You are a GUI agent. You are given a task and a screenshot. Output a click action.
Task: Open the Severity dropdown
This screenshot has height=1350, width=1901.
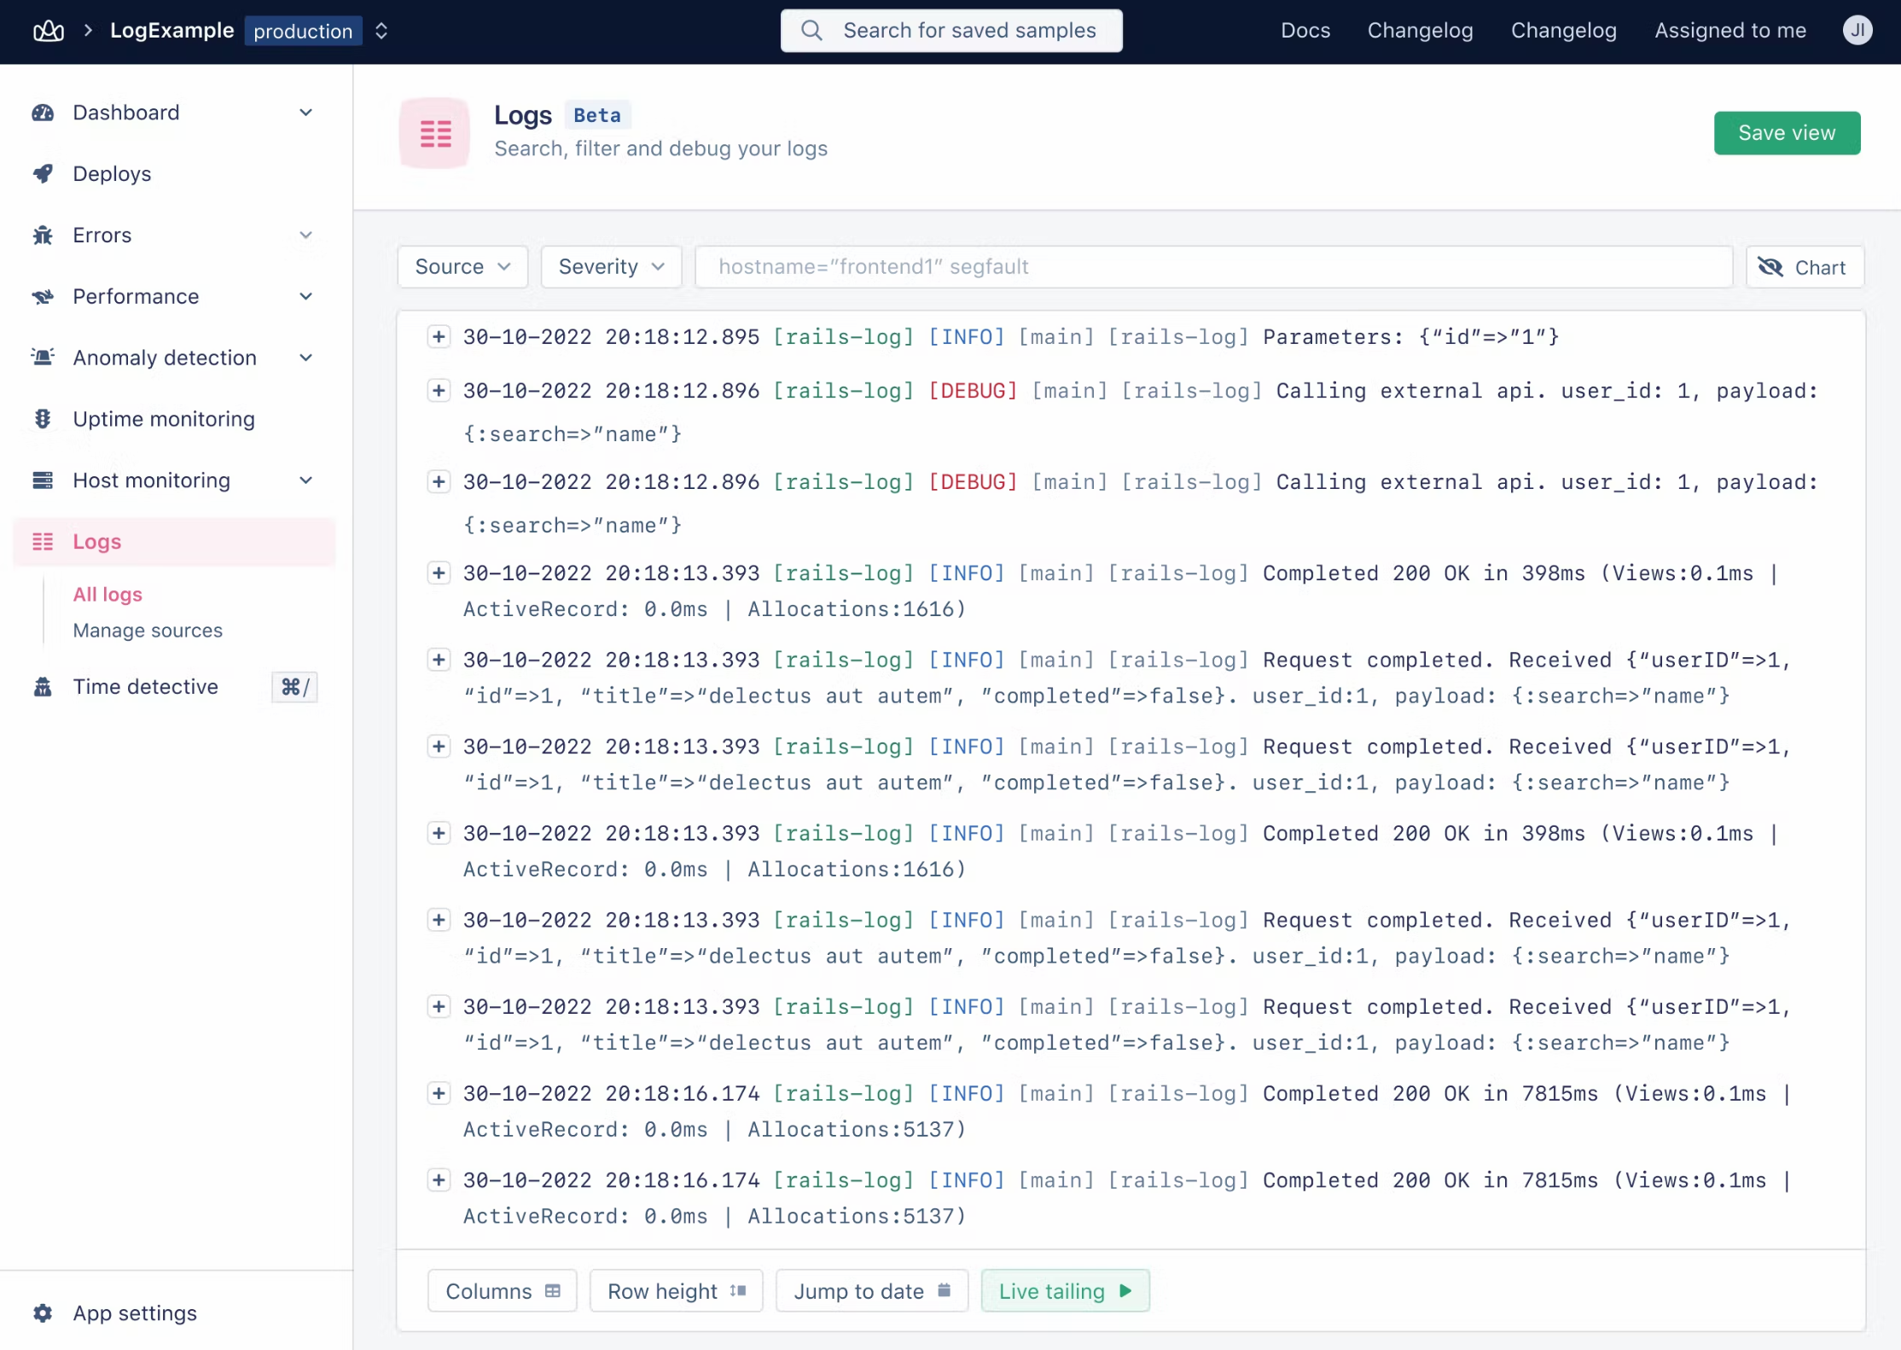click(x=611, y=267)
